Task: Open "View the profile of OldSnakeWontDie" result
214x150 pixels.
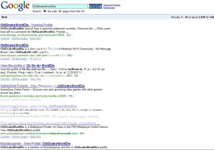Action: [28, 66]
